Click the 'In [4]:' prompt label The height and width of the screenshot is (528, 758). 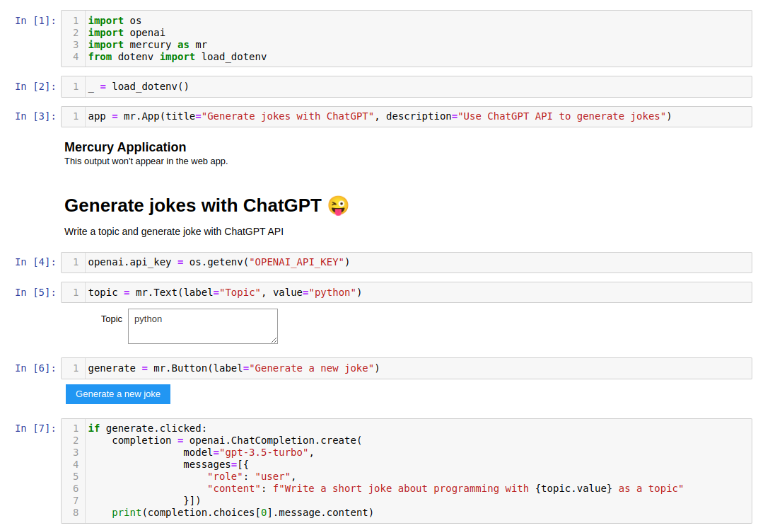pos(35,263)
